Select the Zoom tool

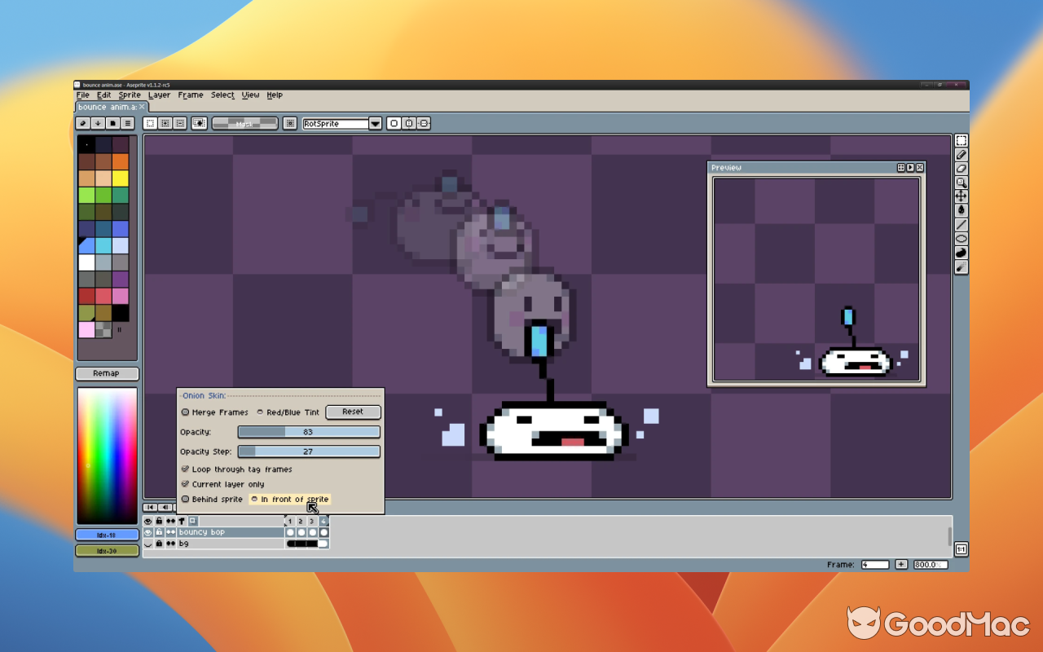[x=962, y=183]
